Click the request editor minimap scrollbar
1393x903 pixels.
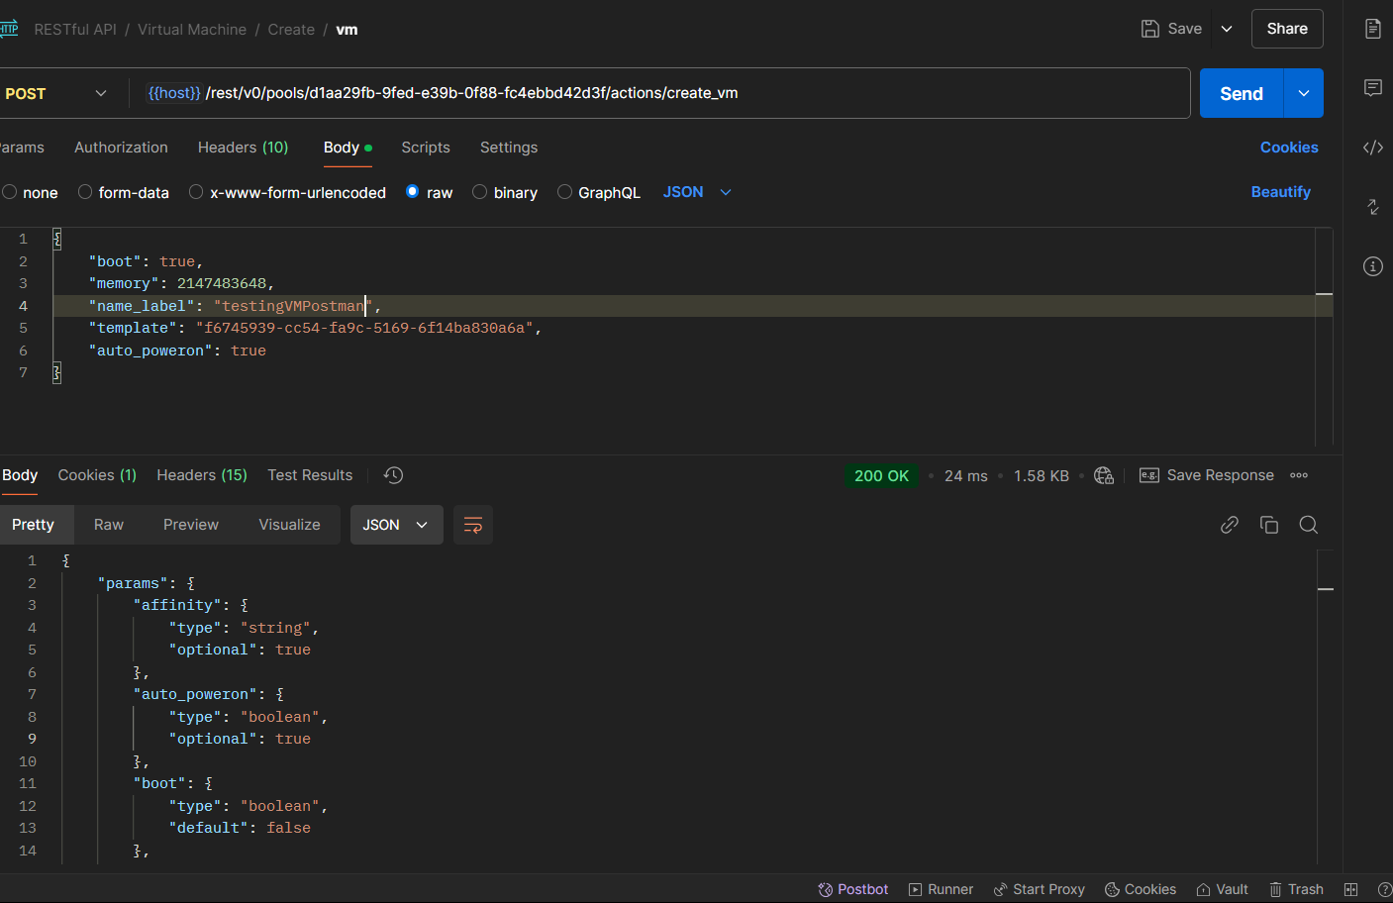tap(1324, 337)
